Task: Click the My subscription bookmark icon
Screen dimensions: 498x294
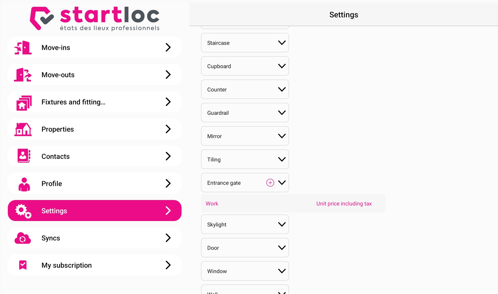Action: coord(23,265)
